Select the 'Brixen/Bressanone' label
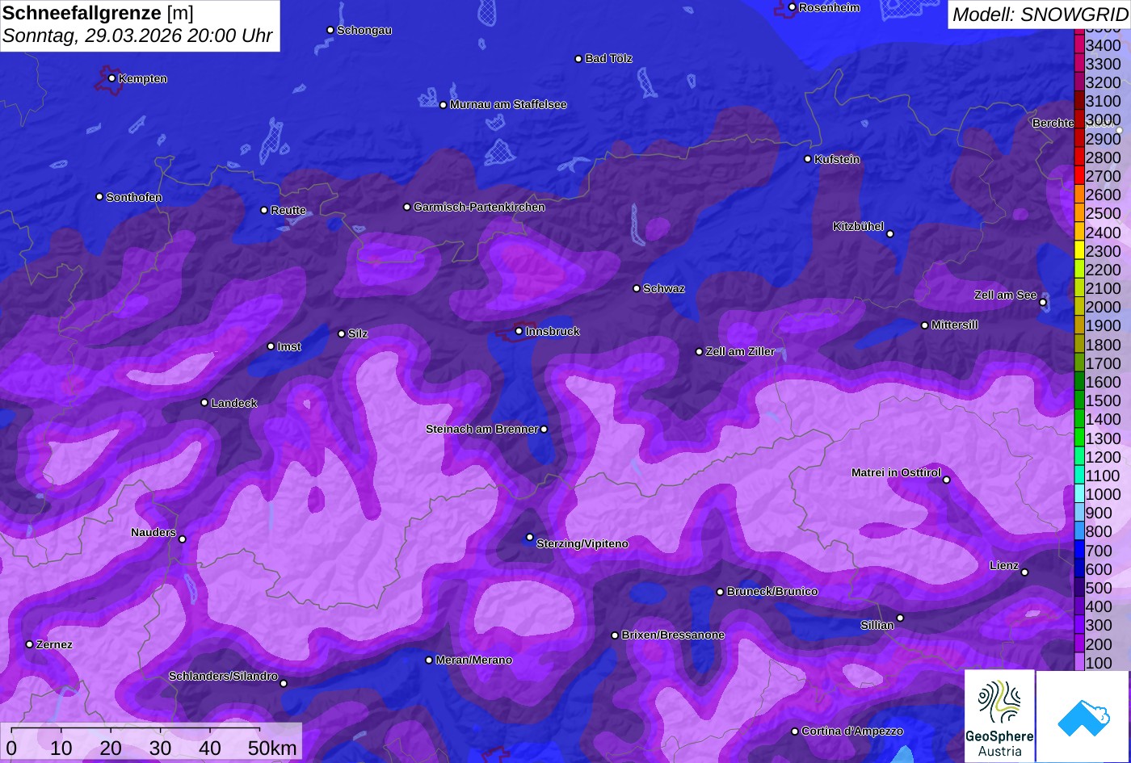This screenshot has height=763, width=1131. 673,635
